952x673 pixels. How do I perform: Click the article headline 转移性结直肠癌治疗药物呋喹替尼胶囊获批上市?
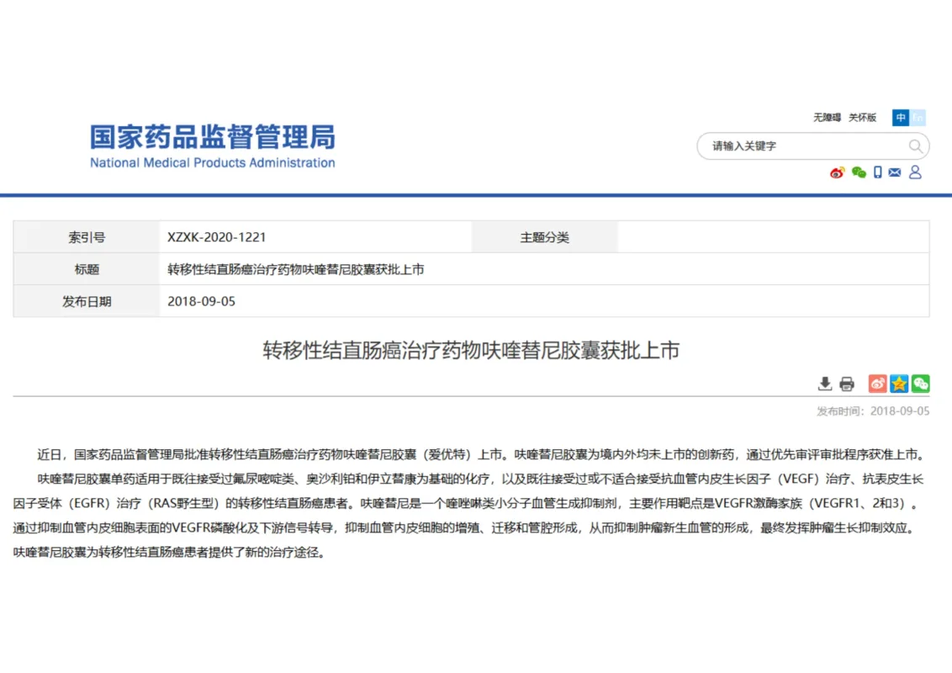click(x=471, y=351)
